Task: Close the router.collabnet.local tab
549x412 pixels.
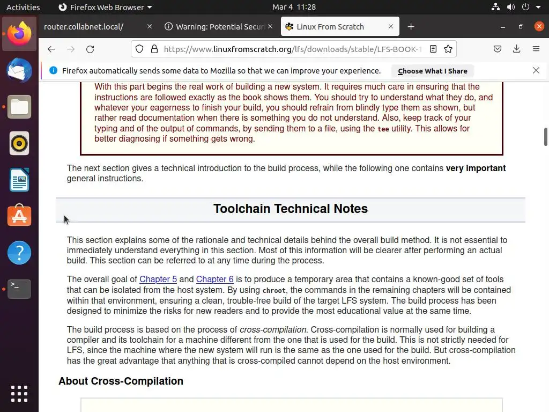Action: click(x=150, y=27)
